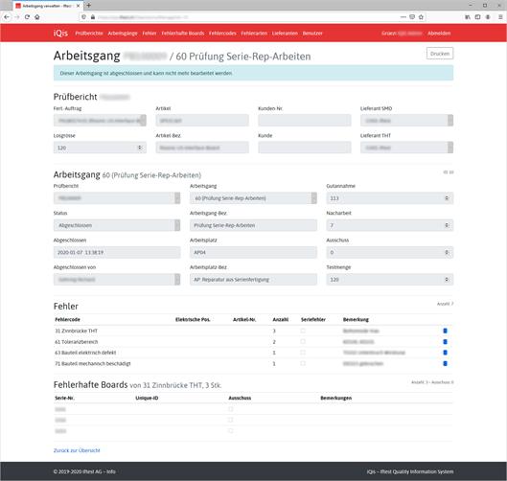507x481 pixels.
Task: Expand the Arbeitsgang 60 select box
Action: tap(253, 197)
